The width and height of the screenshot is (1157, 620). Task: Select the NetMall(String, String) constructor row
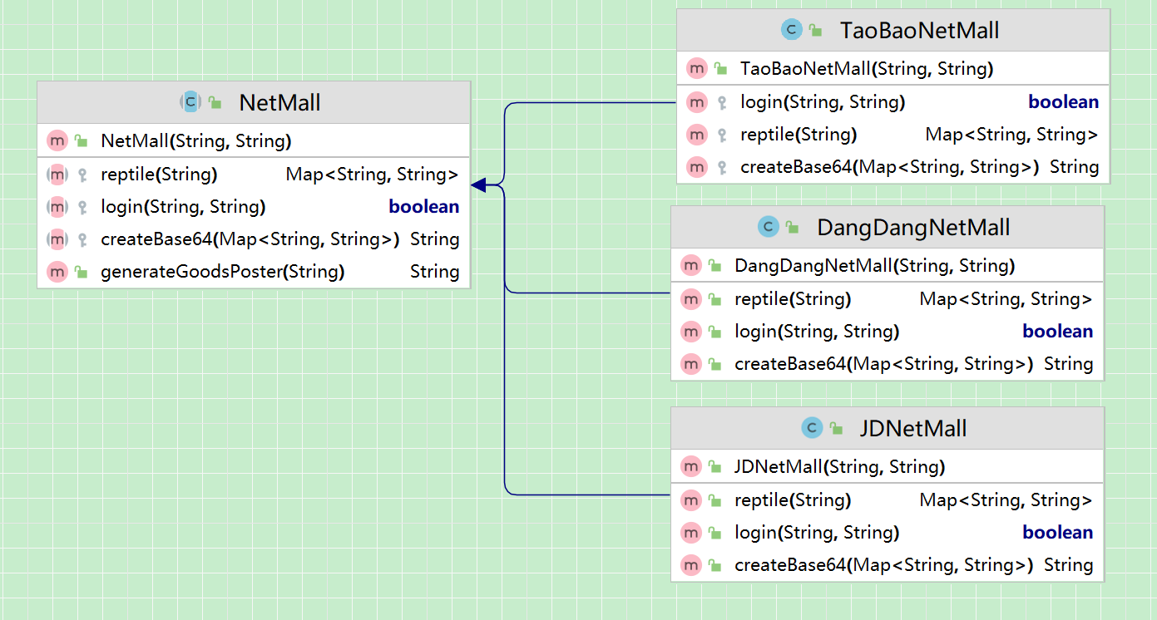pos(254,140)
